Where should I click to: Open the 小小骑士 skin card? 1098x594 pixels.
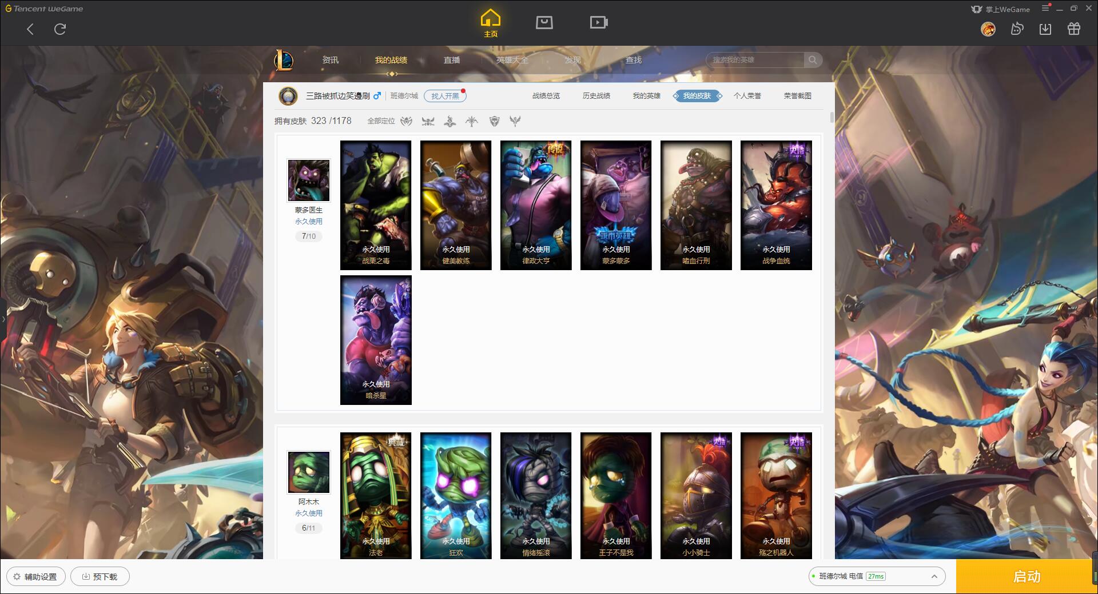click(x=696, y=496)
